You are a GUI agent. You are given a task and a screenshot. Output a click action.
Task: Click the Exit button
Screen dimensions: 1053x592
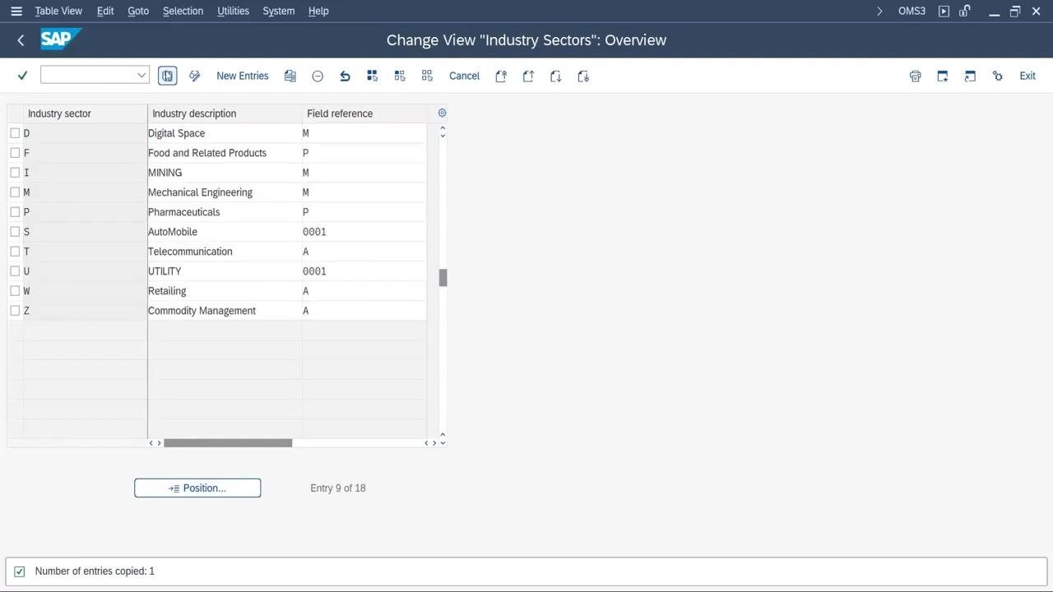(x=1027, y=76)
